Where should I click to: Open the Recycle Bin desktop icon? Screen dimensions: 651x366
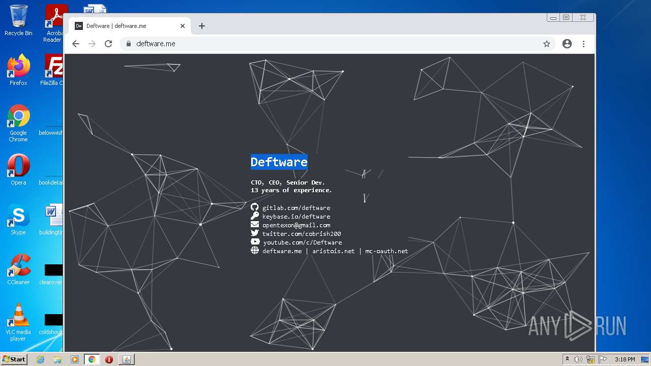point(18,20)
